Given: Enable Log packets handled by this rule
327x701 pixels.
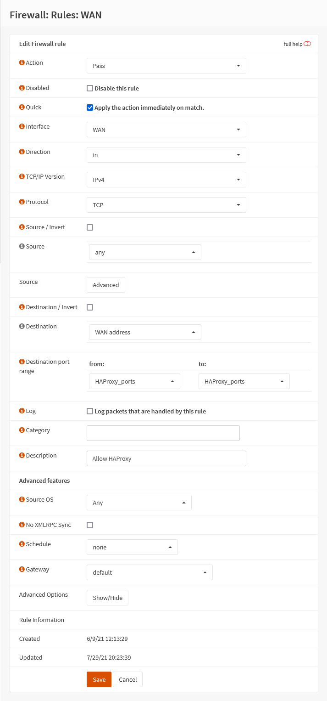Looking at the screenshot, I should pyautogui.click(x=90, y=411).
